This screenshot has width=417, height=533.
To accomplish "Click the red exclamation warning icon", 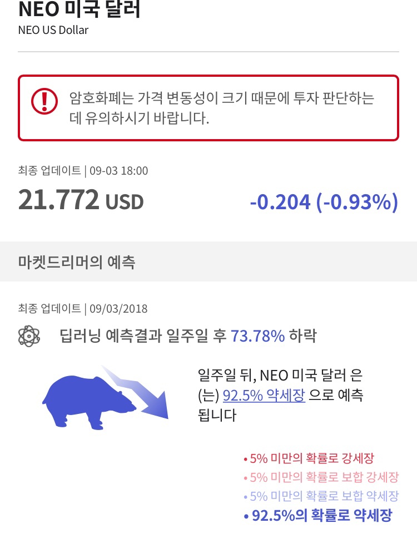I will (x=44, y=101).
